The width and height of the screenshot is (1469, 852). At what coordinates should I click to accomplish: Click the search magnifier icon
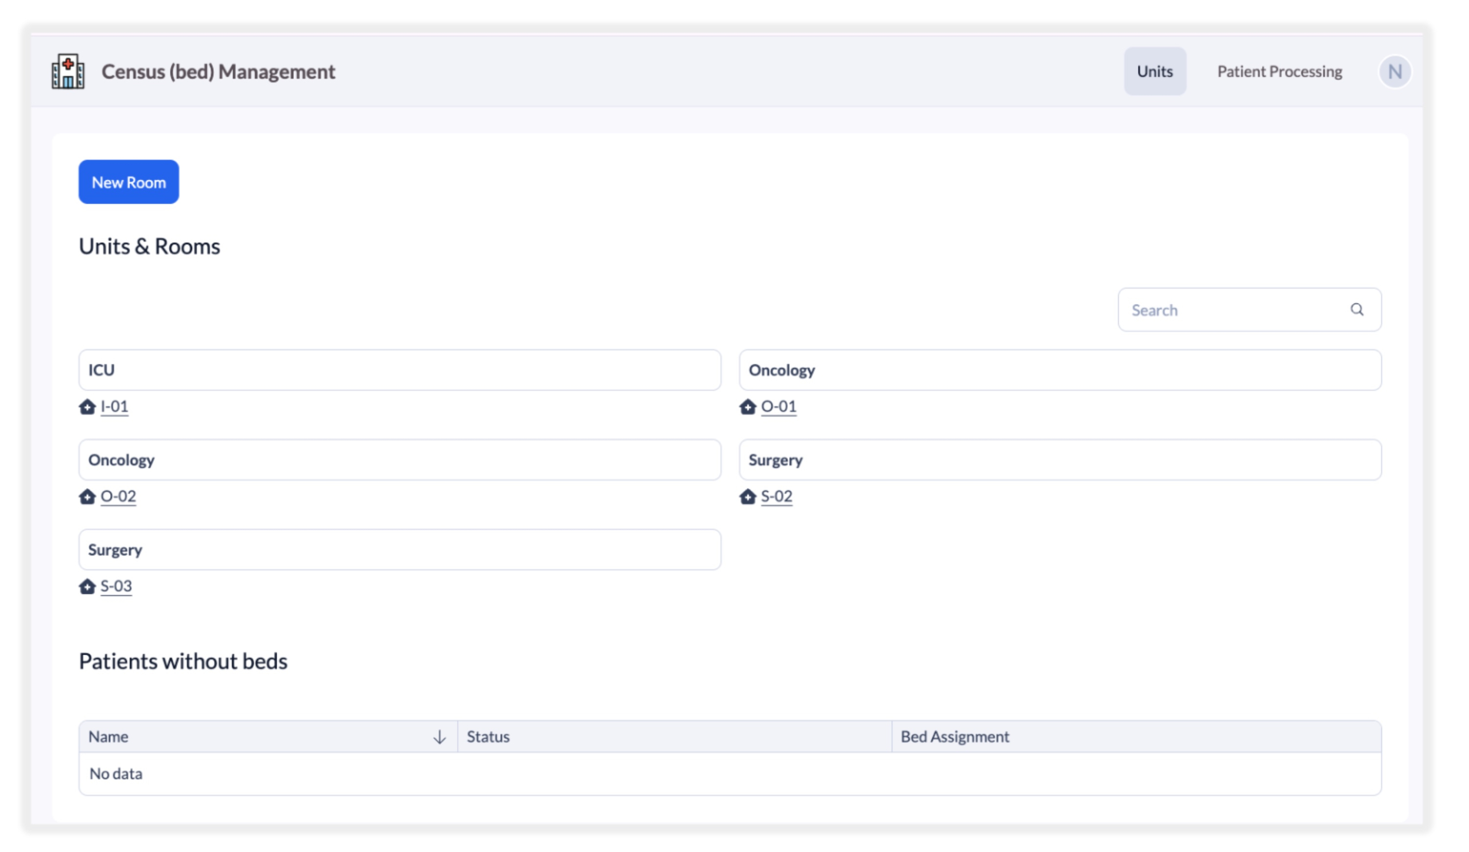tap(1358, 309)
